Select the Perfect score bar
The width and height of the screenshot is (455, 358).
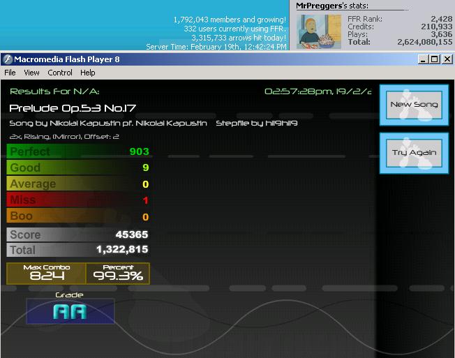(78, 151)
